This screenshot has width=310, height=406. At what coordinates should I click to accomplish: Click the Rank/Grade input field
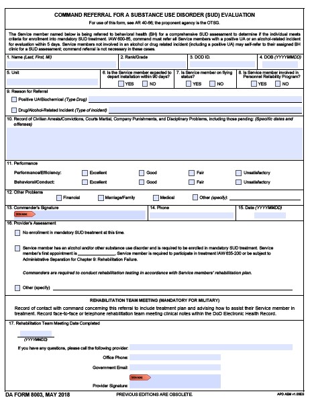point(153,65)
